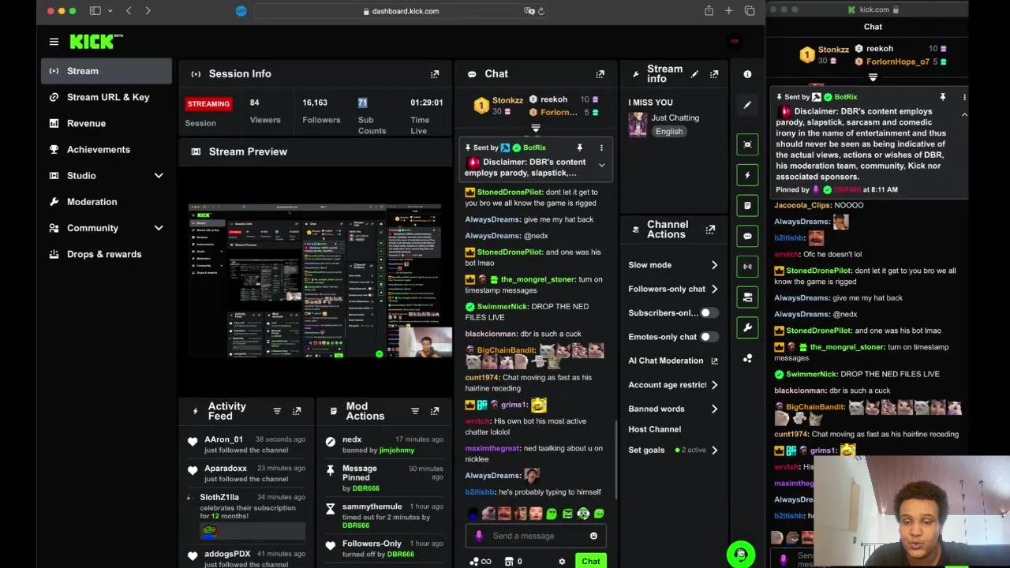Pop out the Mod Actions panel
The width and height of the screenshot is (1010, 568).
pos(435,411)
